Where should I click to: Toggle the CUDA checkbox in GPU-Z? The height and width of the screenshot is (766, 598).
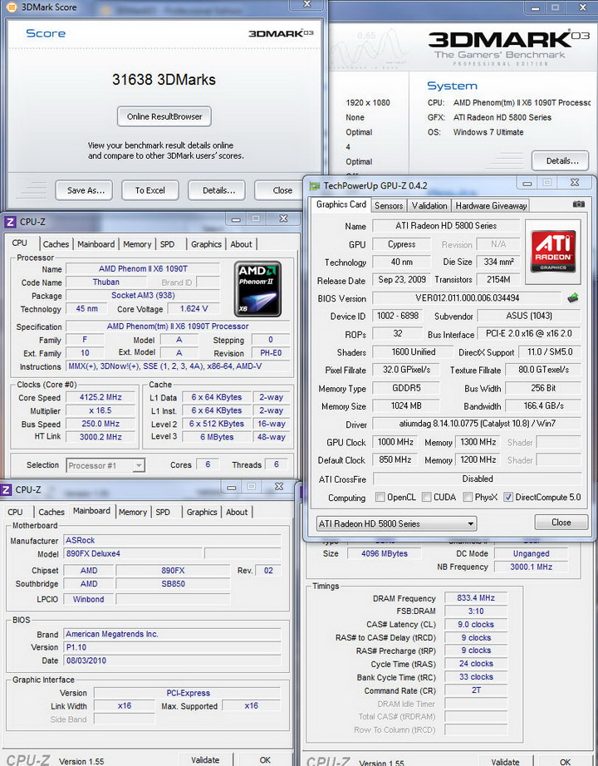pos(427,497)
